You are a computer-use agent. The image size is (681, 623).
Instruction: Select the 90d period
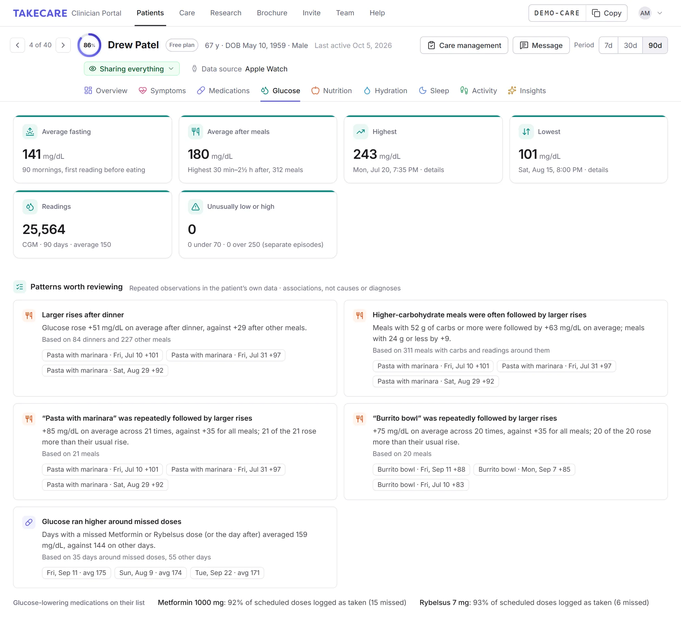pyautogui.click(x=655, y=45)
